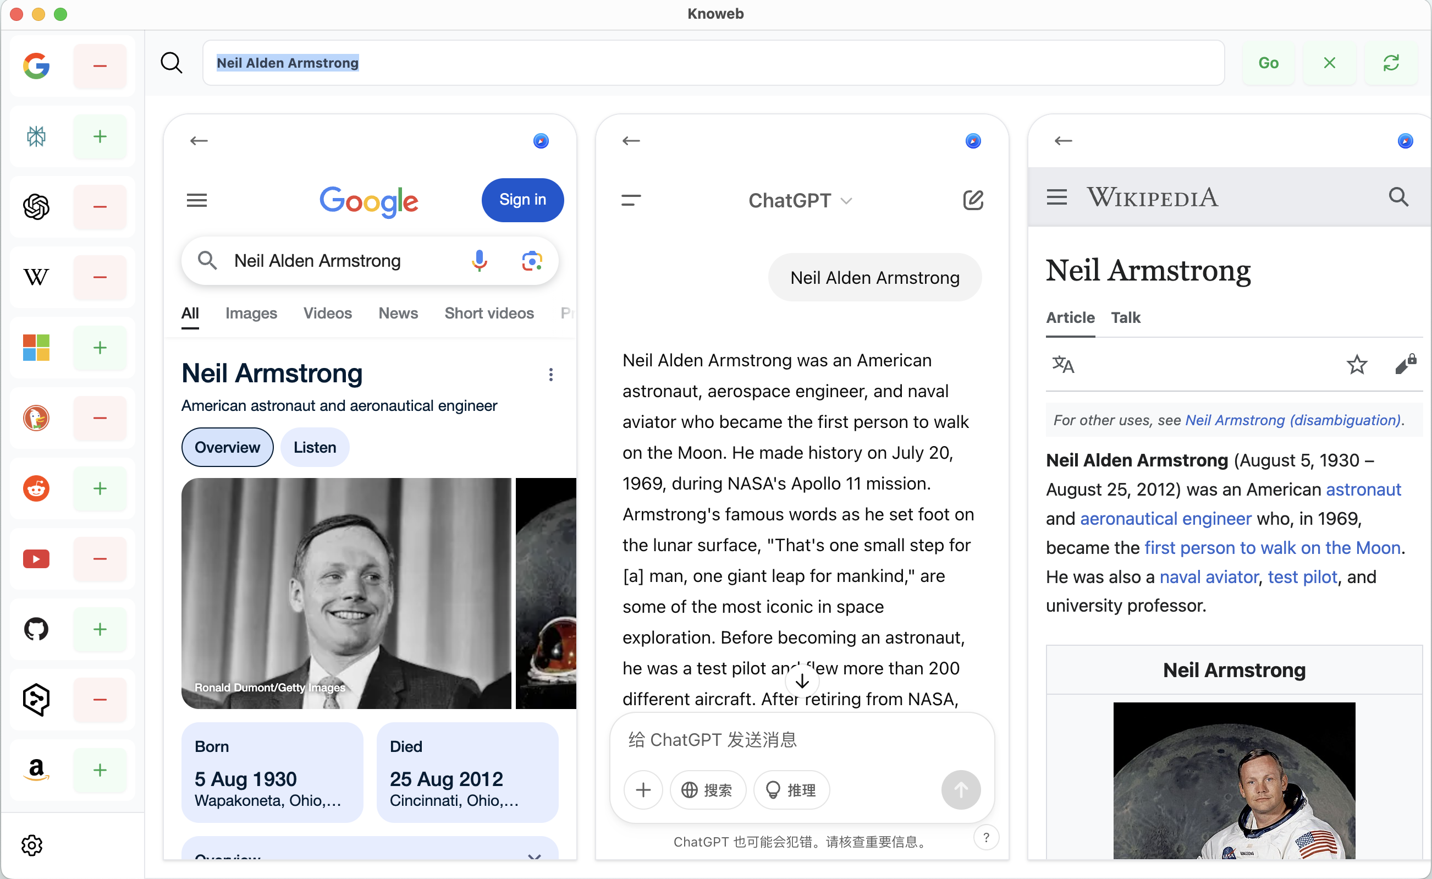The width and height of the screenshot is (1432, 879).
Task: Add Perplexity with its plus button
Action: pyautogui.click(x=100, y=136)
